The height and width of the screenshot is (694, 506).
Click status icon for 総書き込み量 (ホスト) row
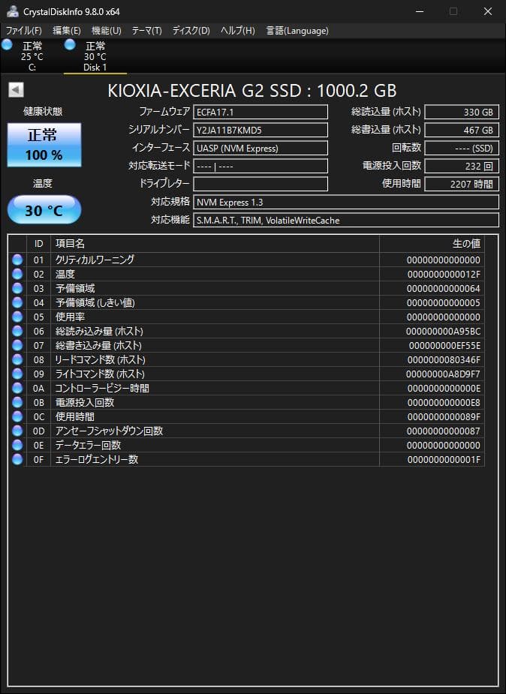coord(17,345)
